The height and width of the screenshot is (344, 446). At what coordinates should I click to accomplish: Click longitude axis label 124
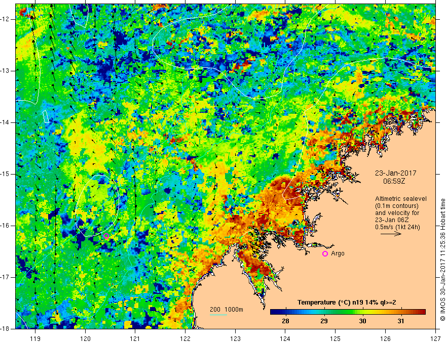pyautogui.click(x=285, y=338)
